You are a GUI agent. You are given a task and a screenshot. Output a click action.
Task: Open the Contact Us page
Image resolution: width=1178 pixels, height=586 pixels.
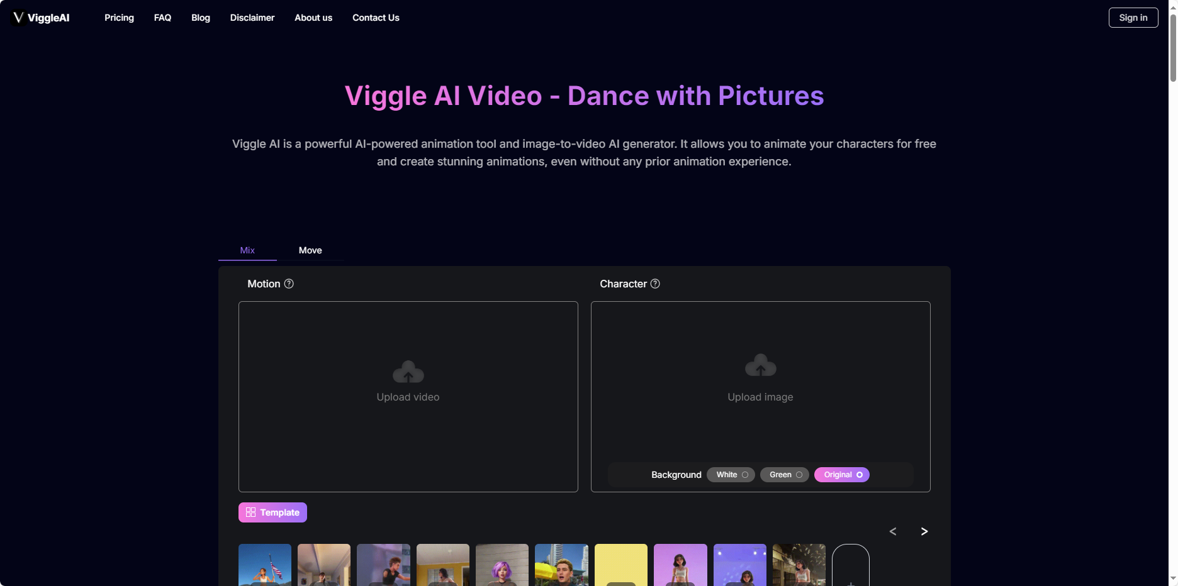[376, 18]
